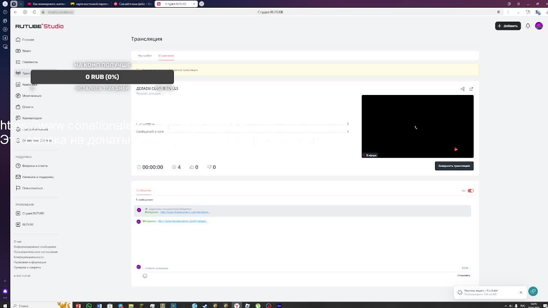This screenshot has width=548, height=308.
Task: Open Студия RUTUBE app entry
Action: [x=30, y=213]
